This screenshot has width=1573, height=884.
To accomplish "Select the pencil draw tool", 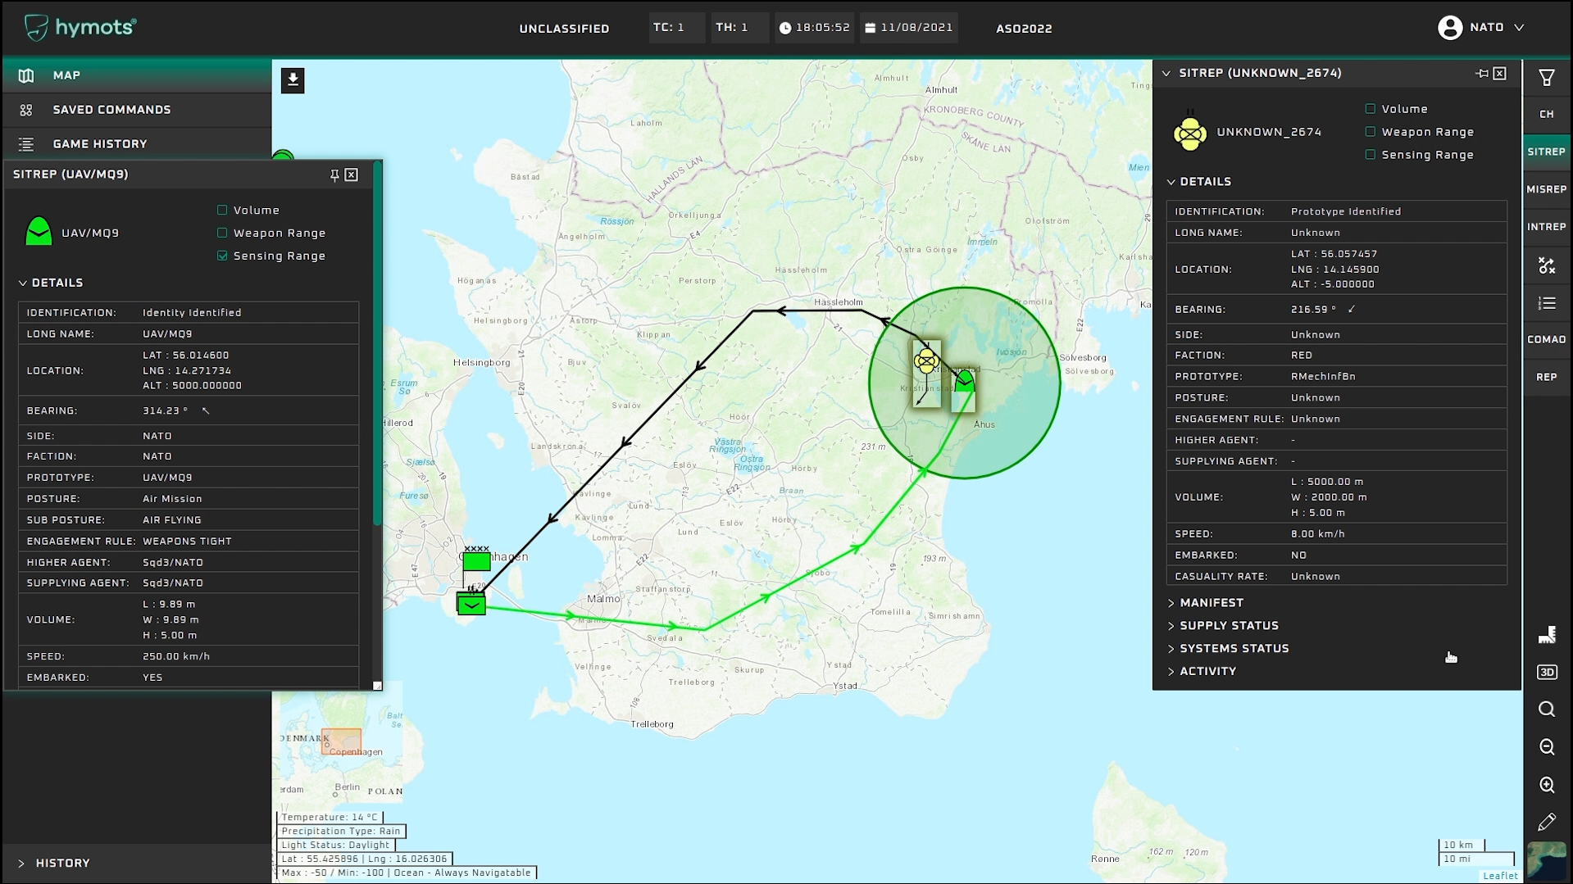I will 1547,822.
